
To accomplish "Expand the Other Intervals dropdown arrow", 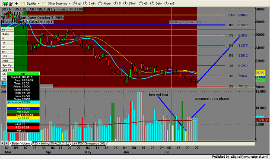I will (70, 3).
